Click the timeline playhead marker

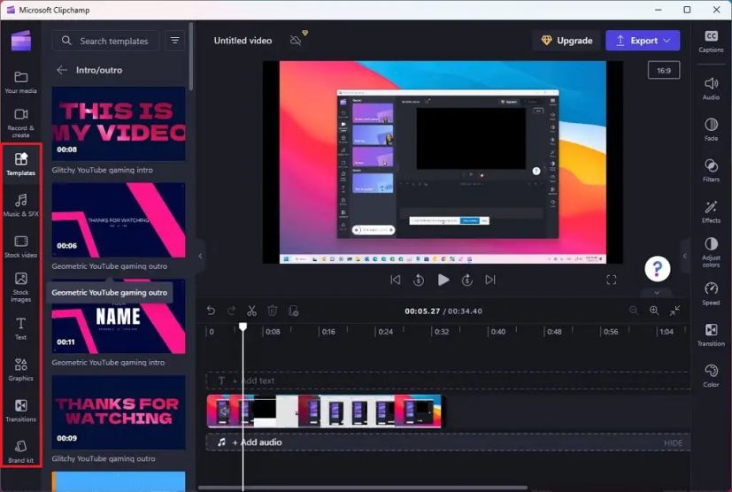[243, 327]
